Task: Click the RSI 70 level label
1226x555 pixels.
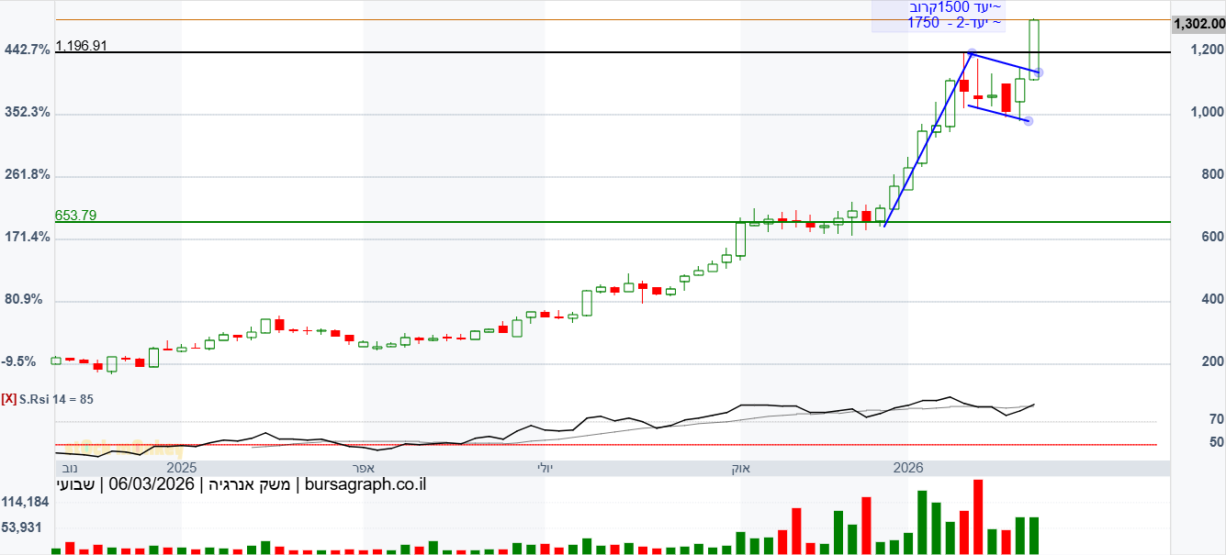Action: [1216, 419]
